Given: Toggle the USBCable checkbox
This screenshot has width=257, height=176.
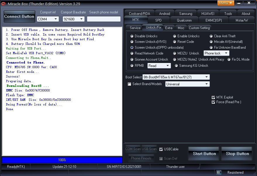Looking at the screenshot, I should [161, 149].
